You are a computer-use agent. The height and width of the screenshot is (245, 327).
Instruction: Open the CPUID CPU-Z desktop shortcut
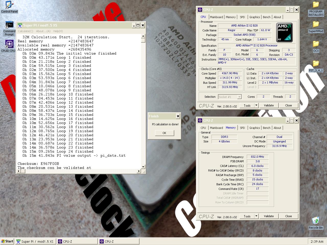pyautogui.click(x=9, y=46)
